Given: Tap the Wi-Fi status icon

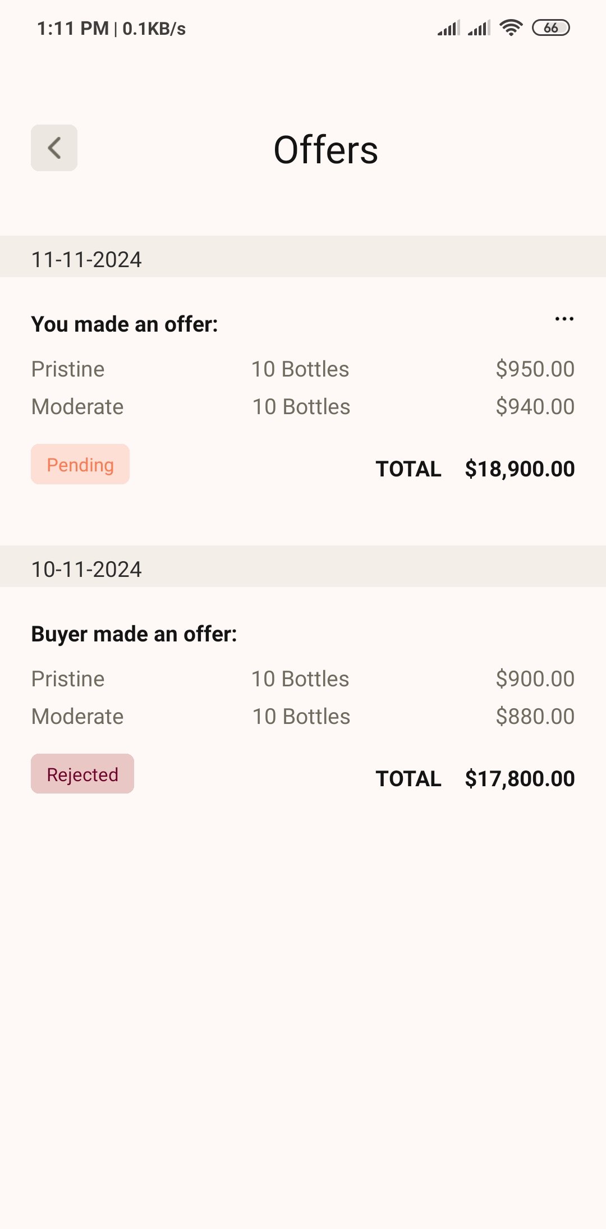Looking at the screenshot, I should [x=511, y=27].
